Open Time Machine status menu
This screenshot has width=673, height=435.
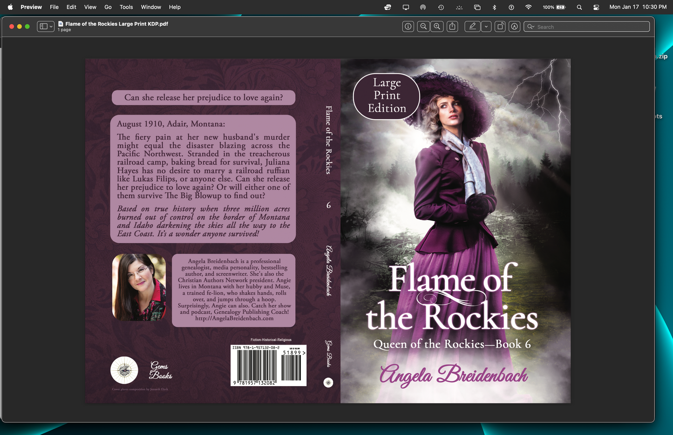click(x=441, y=7)
